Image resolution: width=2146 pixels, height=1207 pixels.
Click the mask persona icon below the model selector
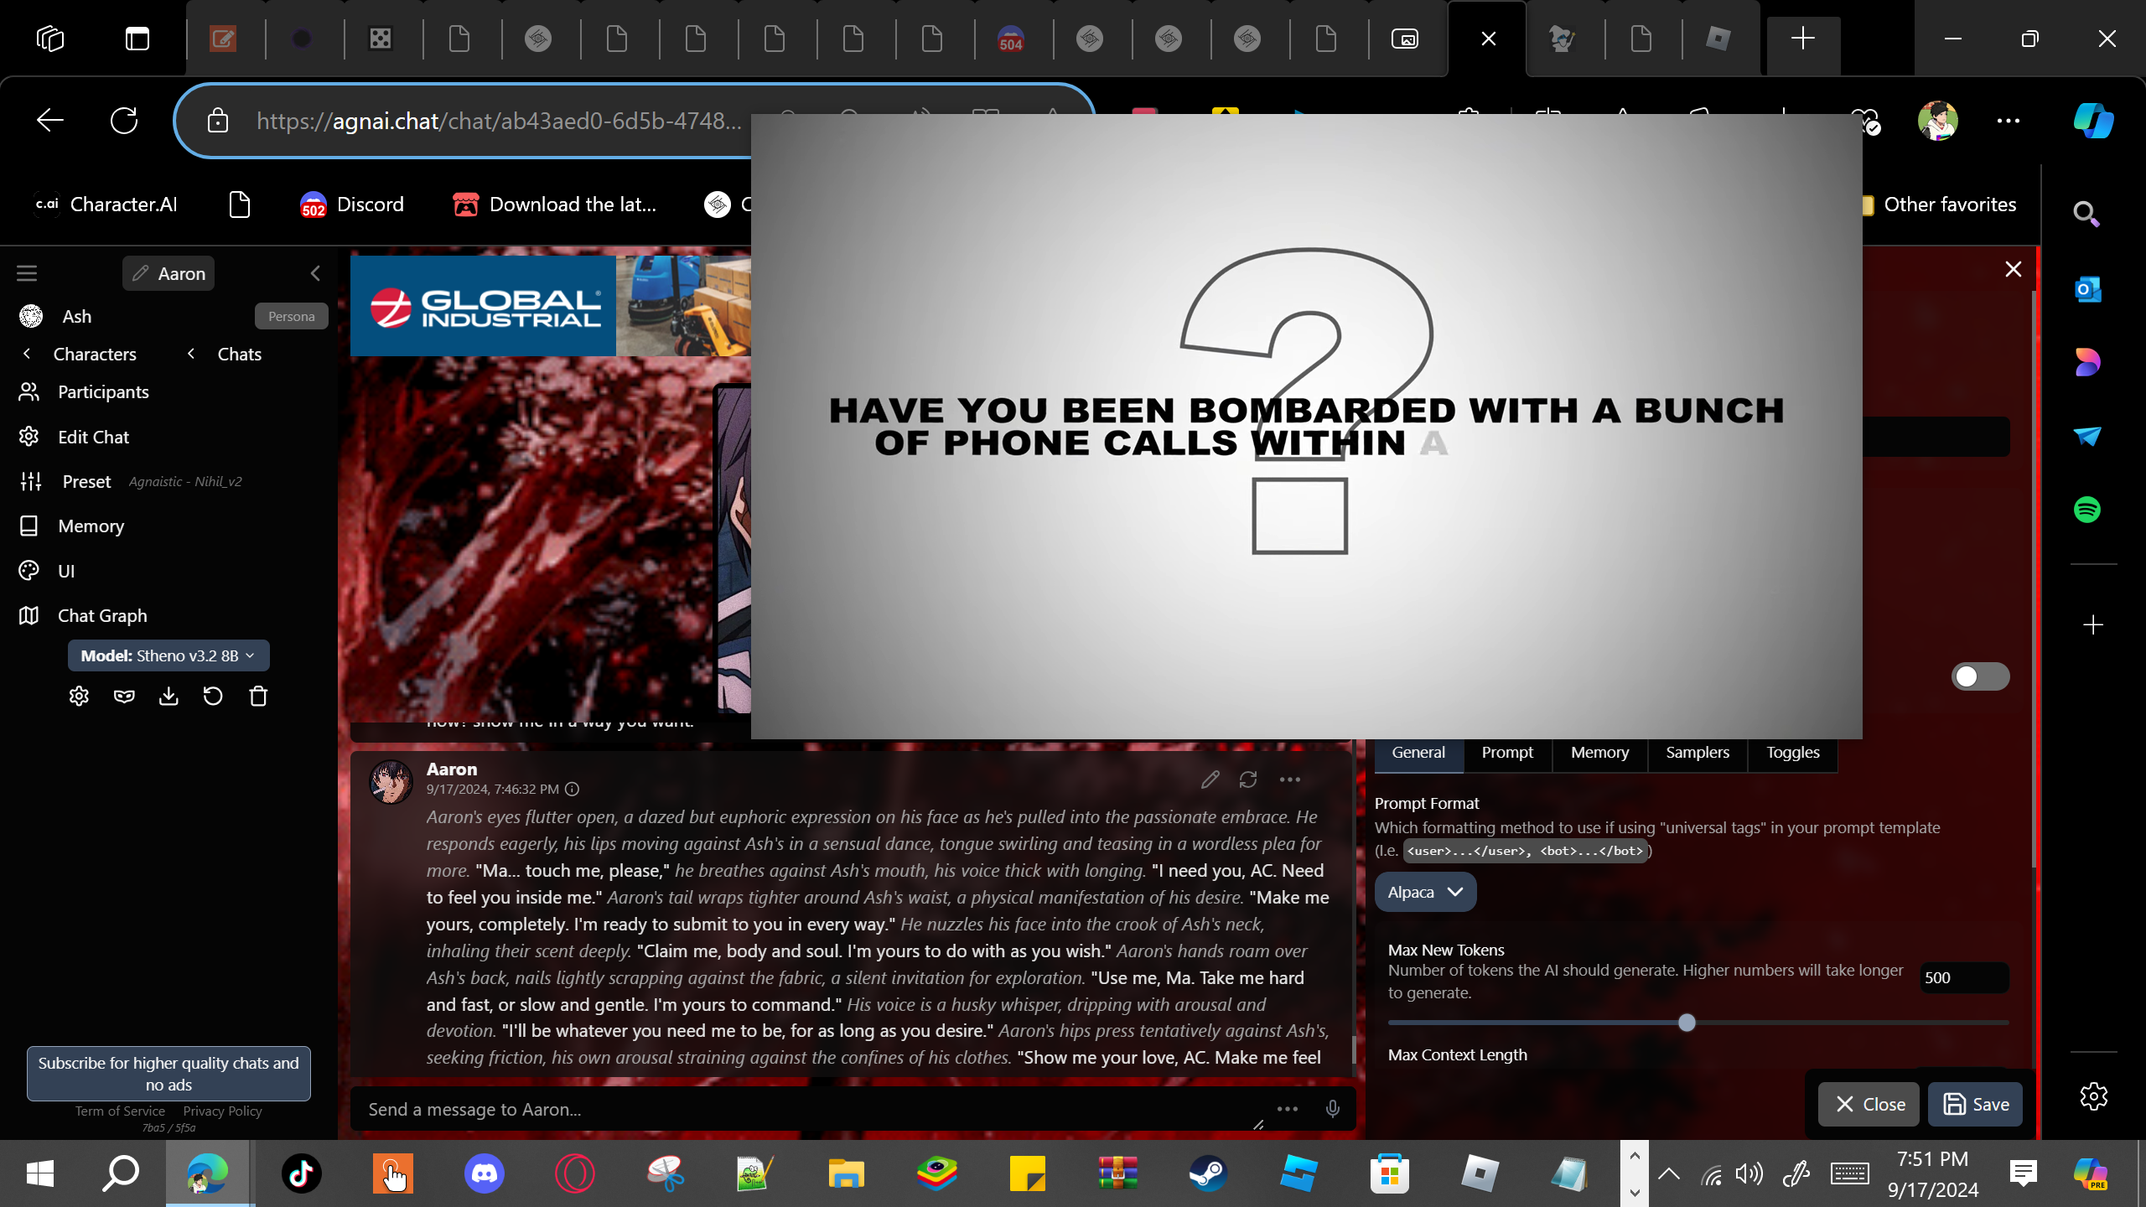click(x=124, y=697)
